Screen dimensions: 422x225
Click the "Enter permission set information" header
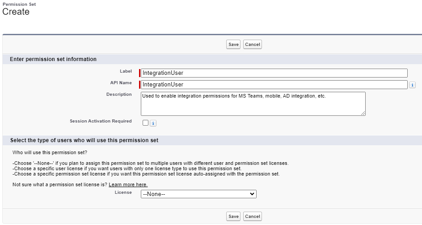[x=53, y=59]
